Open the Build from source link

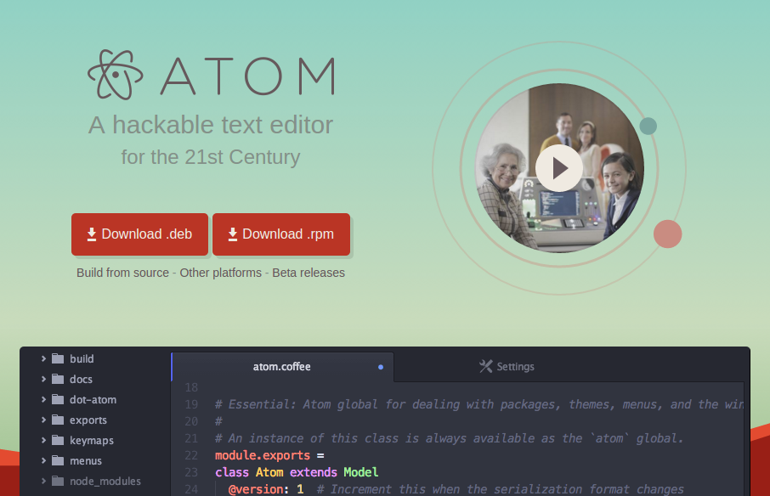click(x=122, y=273)
